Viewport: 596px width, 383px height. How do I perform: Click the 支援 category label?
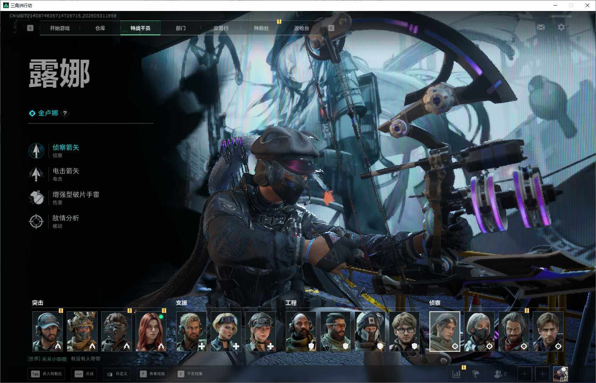point(181,303)
